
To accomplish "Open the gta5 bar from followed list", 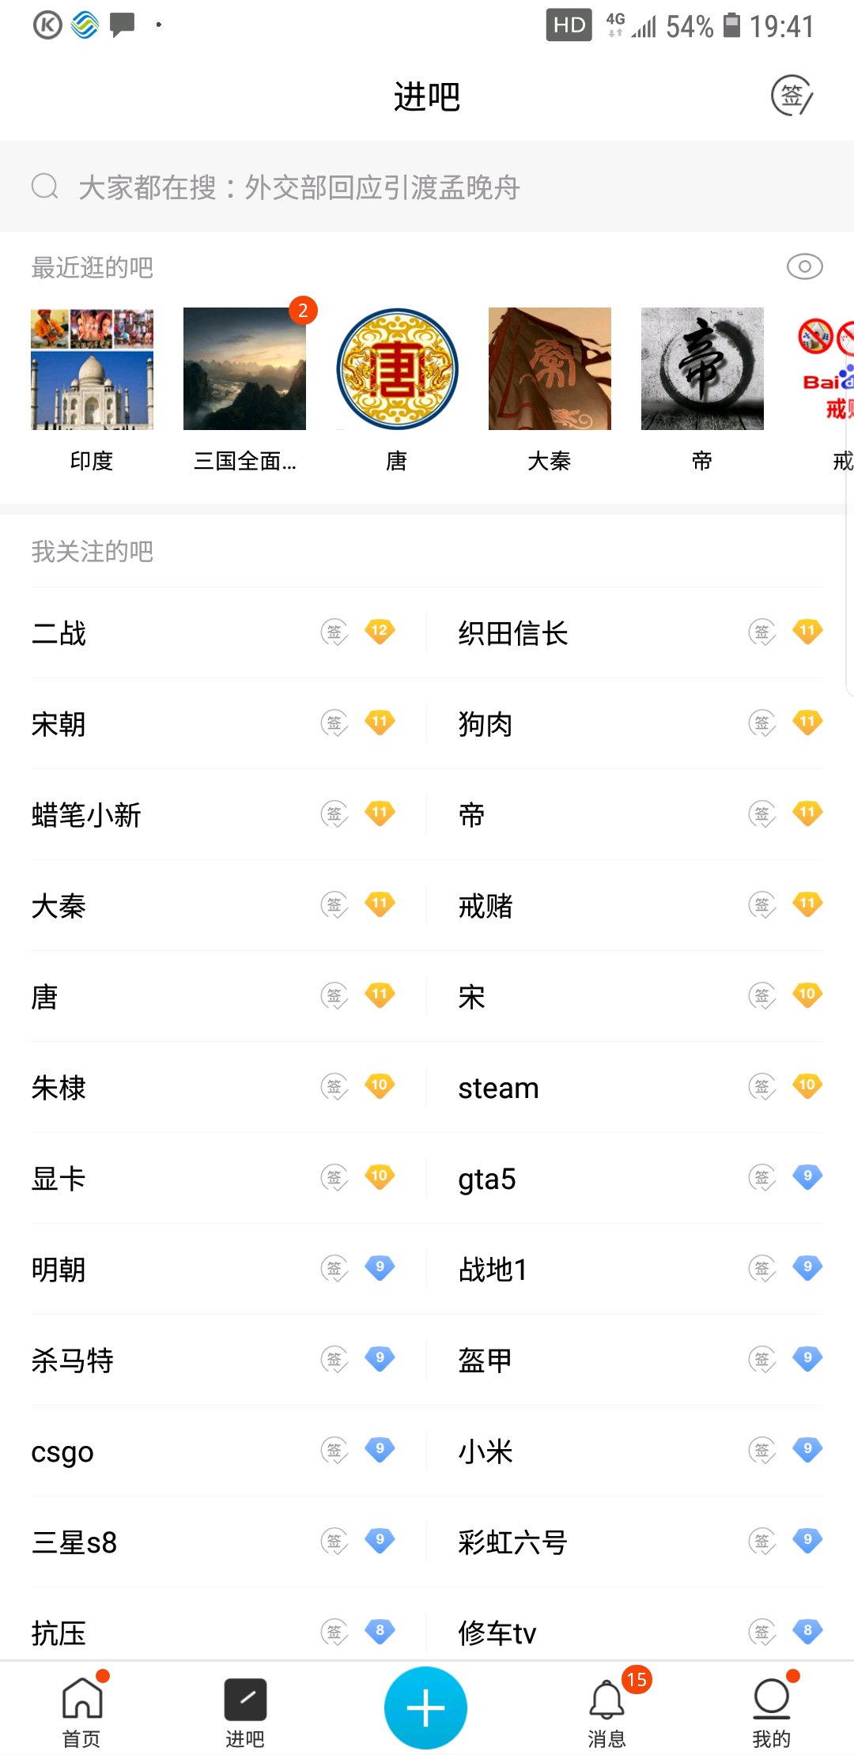I will coord(487,1179).
